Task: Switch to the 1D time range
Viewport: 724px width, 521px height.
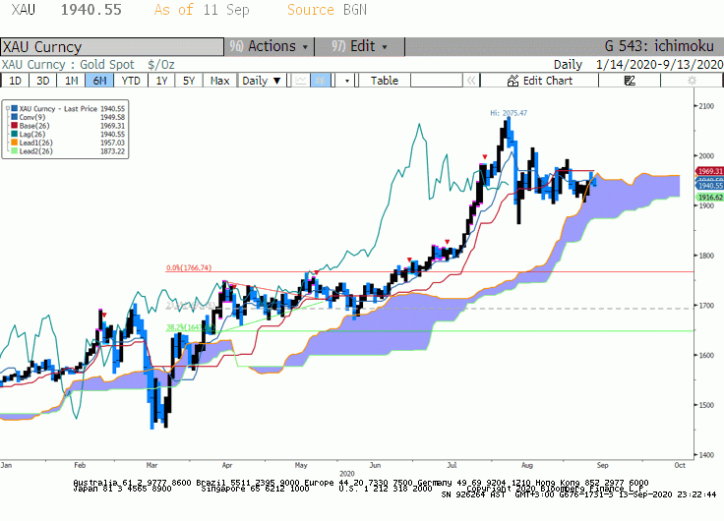Action: coord(15,81)
